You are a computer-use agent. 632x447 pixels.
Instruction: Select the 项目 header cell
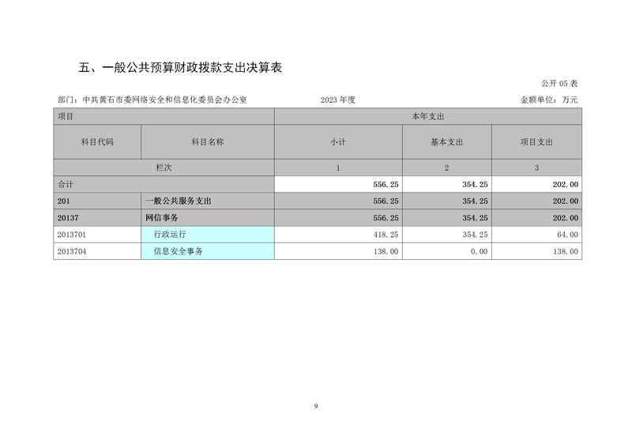click(x=164, y=116)
